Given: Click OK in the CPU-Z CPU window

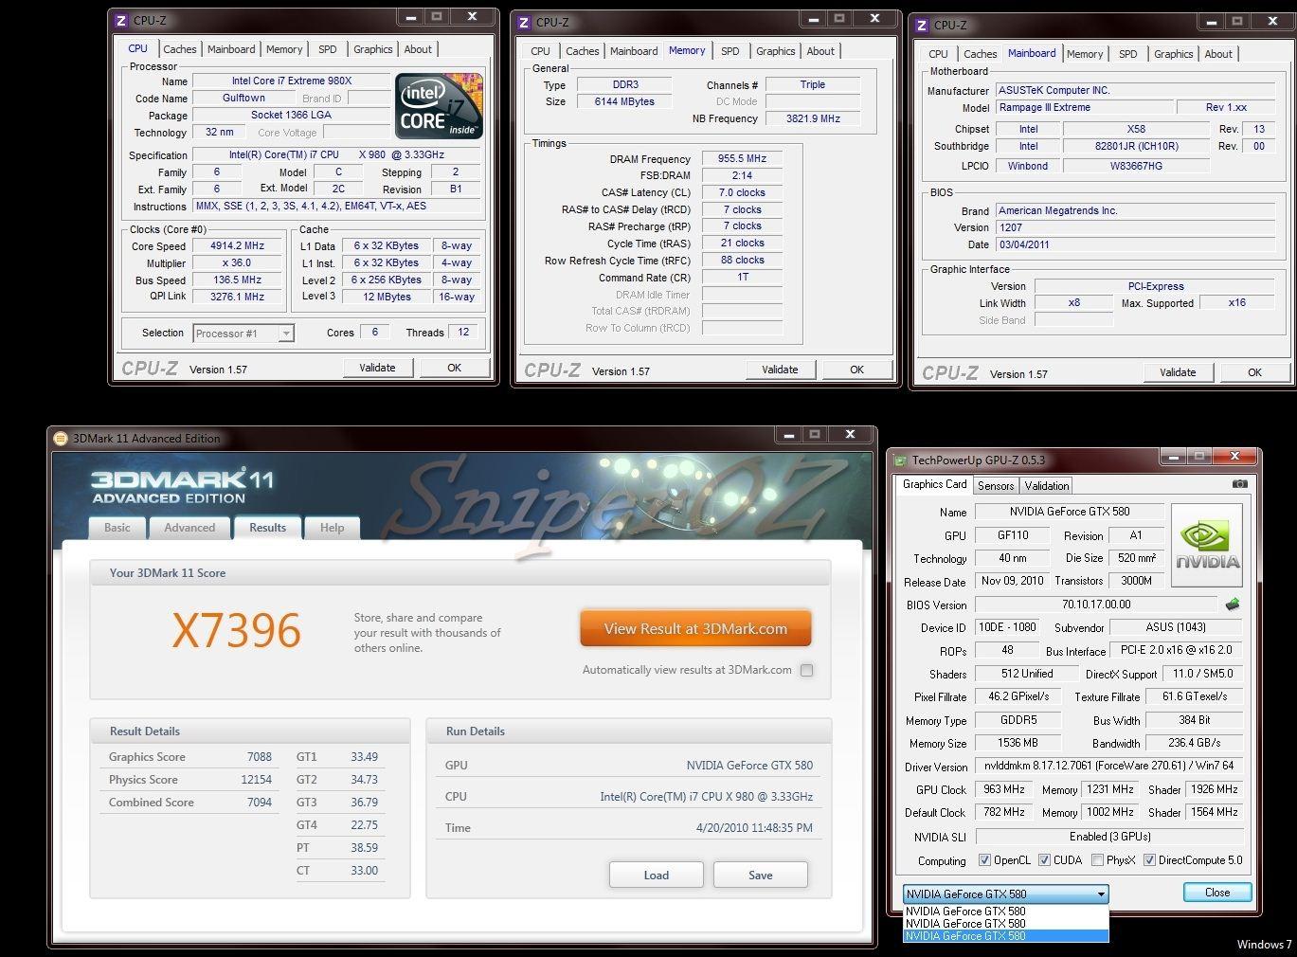Looking at the screenshot, I should pos(454,368).
